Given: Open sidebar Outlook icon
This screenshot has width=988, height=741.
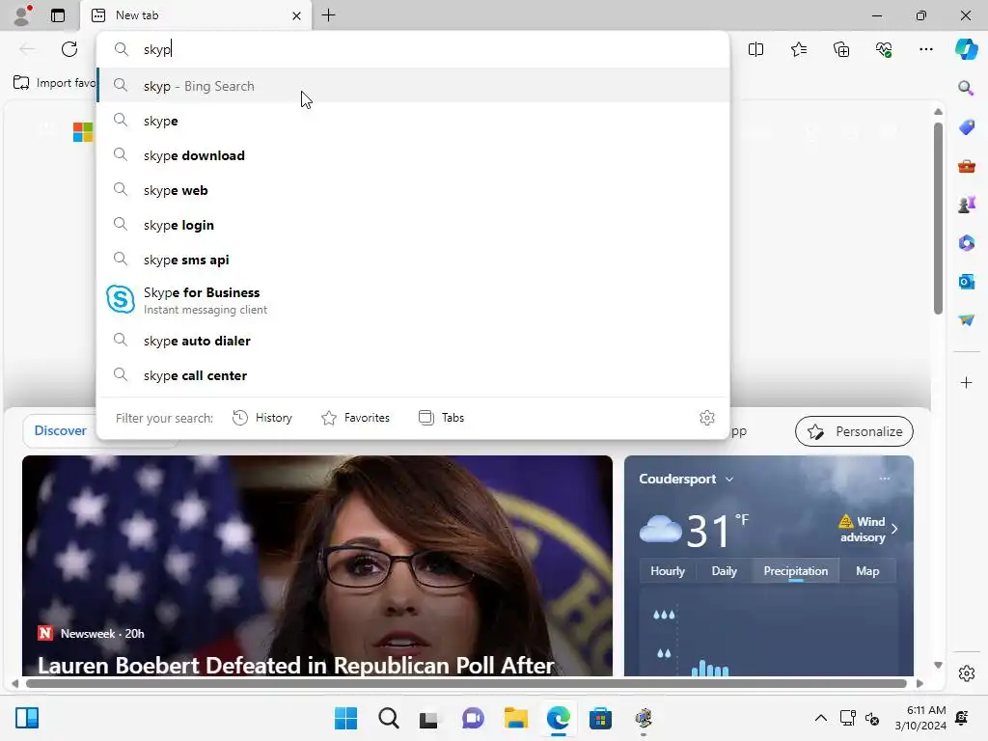Looking at the screenshot, I should (x=966, y=281).
